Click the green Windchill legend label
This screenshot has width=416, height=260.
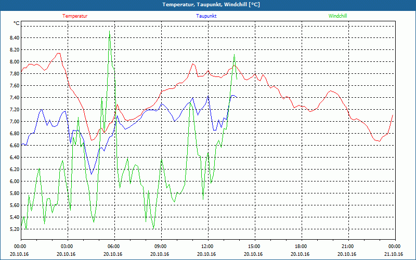pos(337,16)
